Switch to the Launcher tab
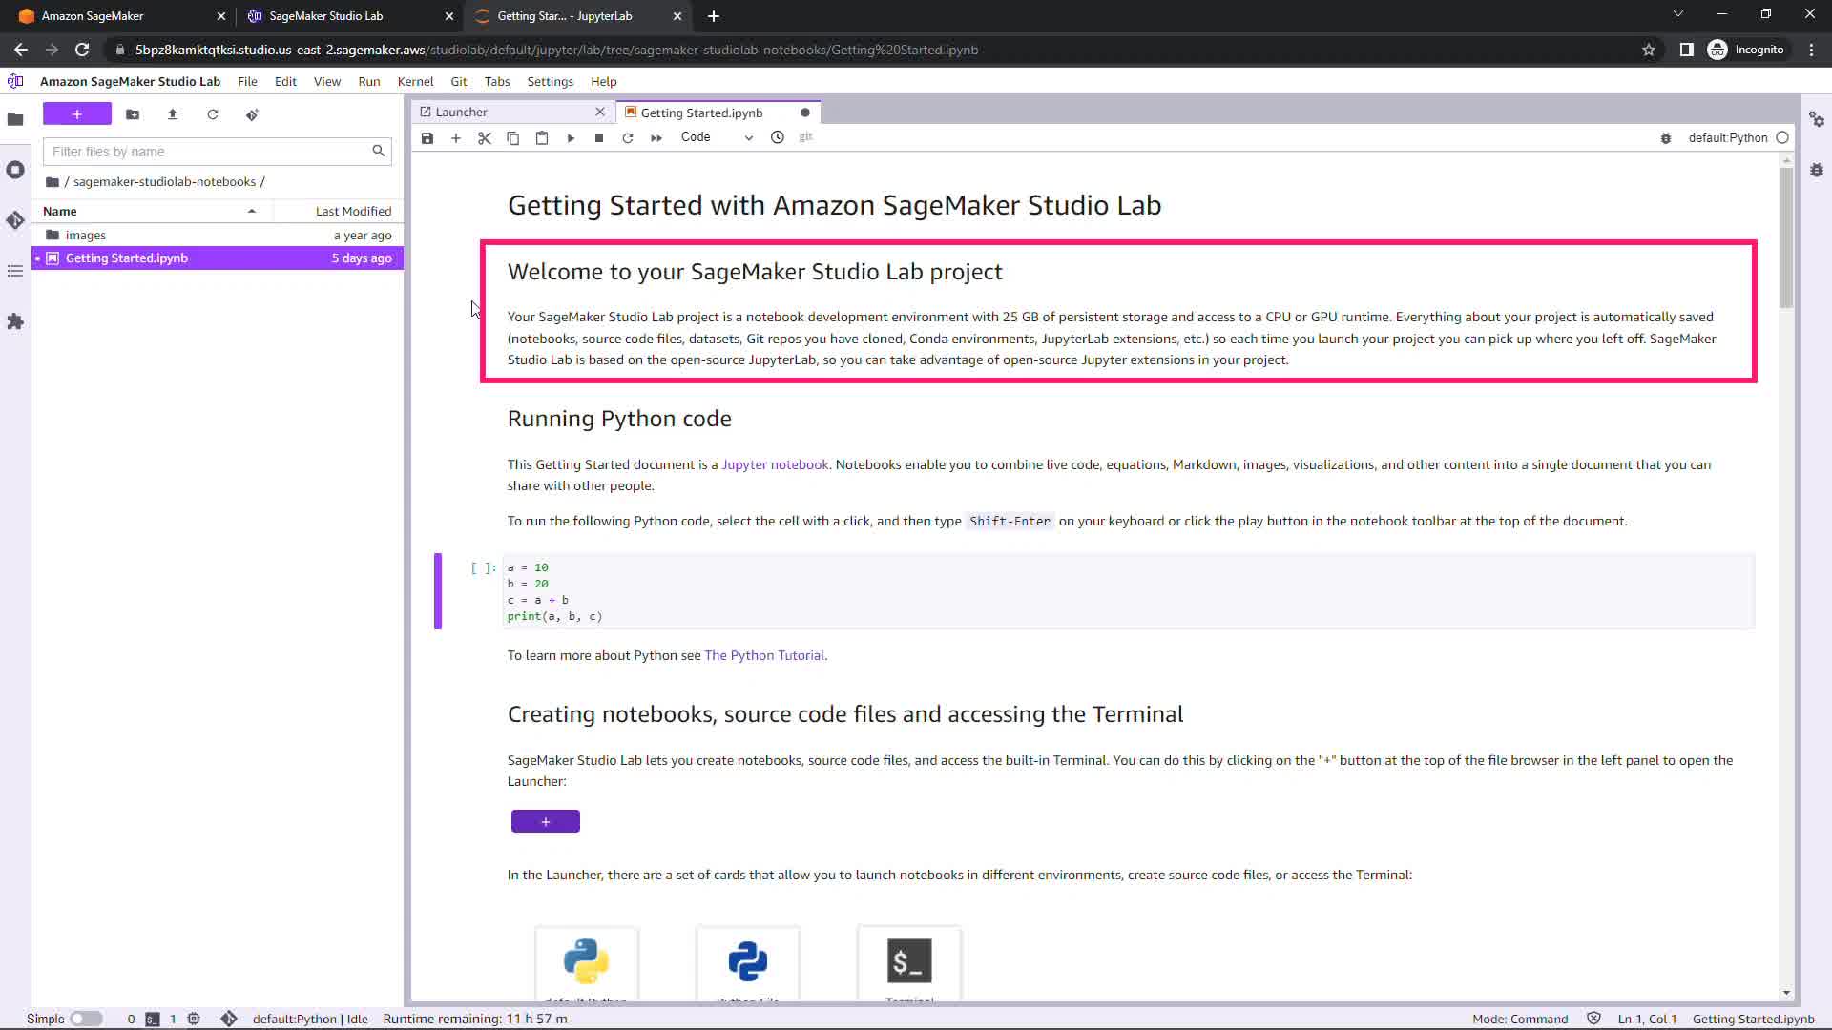 click(462, 113)
